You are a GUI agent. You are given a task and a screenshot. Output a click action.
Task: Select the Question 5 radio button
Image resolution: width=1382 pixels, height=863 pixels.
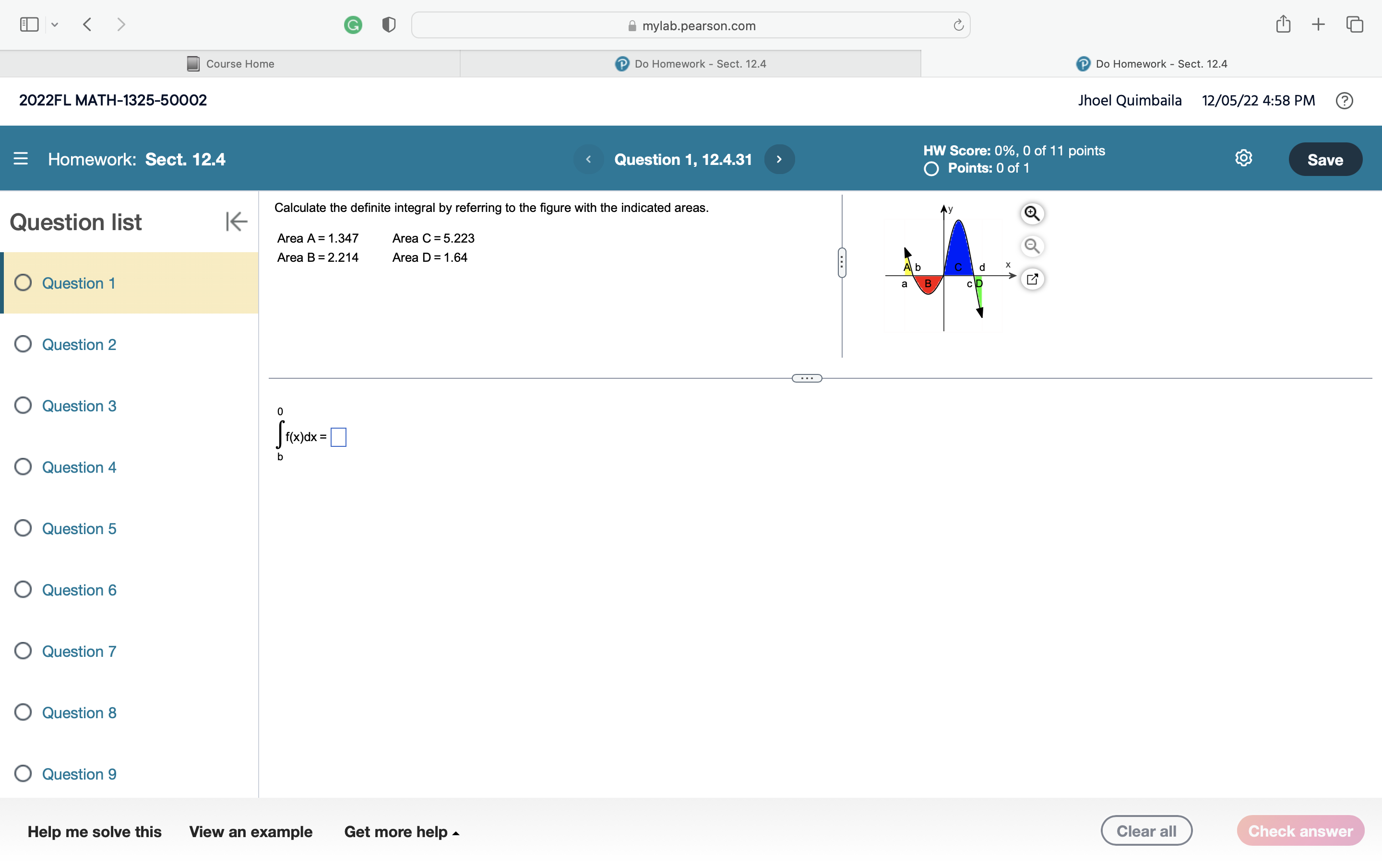(x=23, y=528)
